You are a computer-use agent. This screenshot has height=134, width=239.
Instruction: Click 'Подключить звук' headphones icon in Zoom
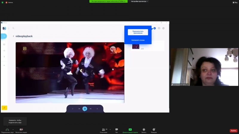[7, 130]
